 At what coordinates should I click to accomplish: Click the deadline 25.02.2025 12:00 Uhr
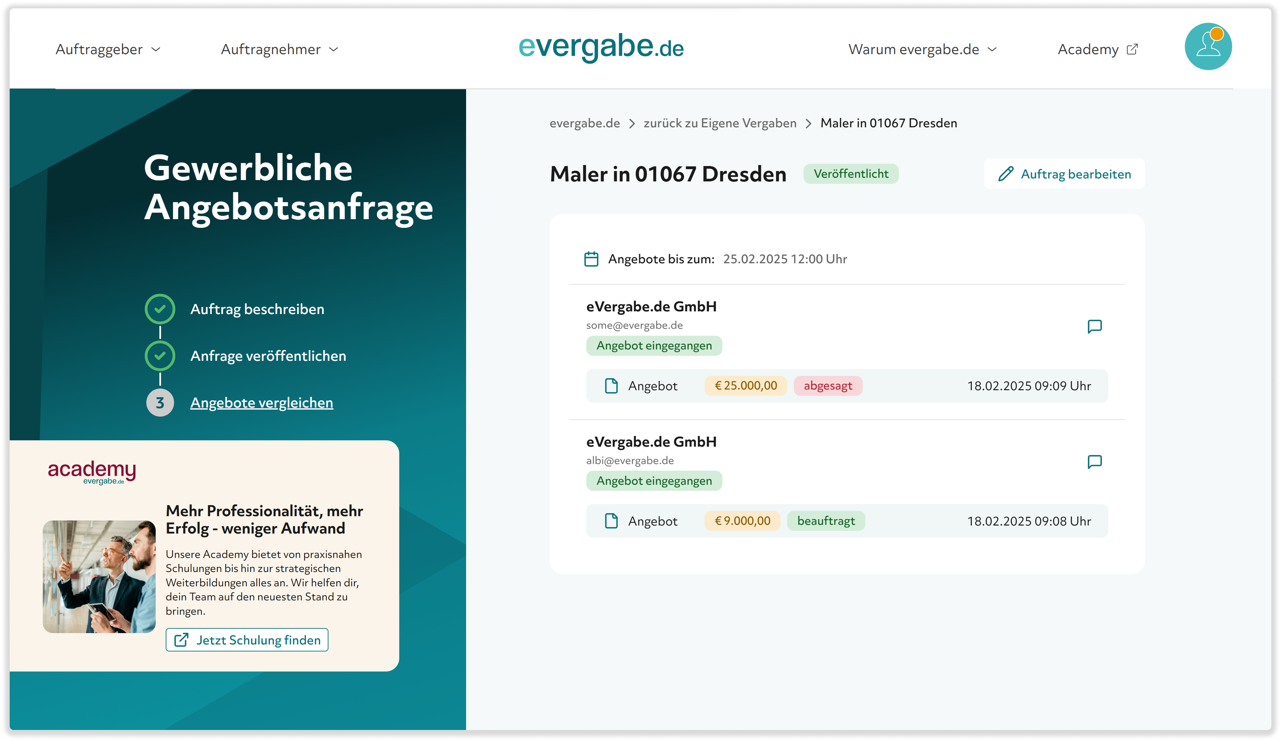tap(785, 259)
